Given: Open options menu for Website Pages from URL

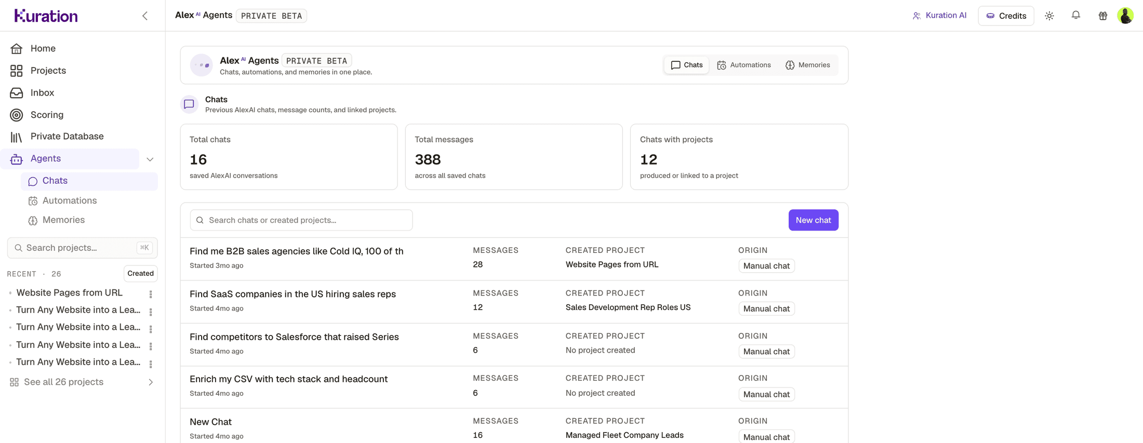Looking at the screenshot, I should [x=151, y=294].
